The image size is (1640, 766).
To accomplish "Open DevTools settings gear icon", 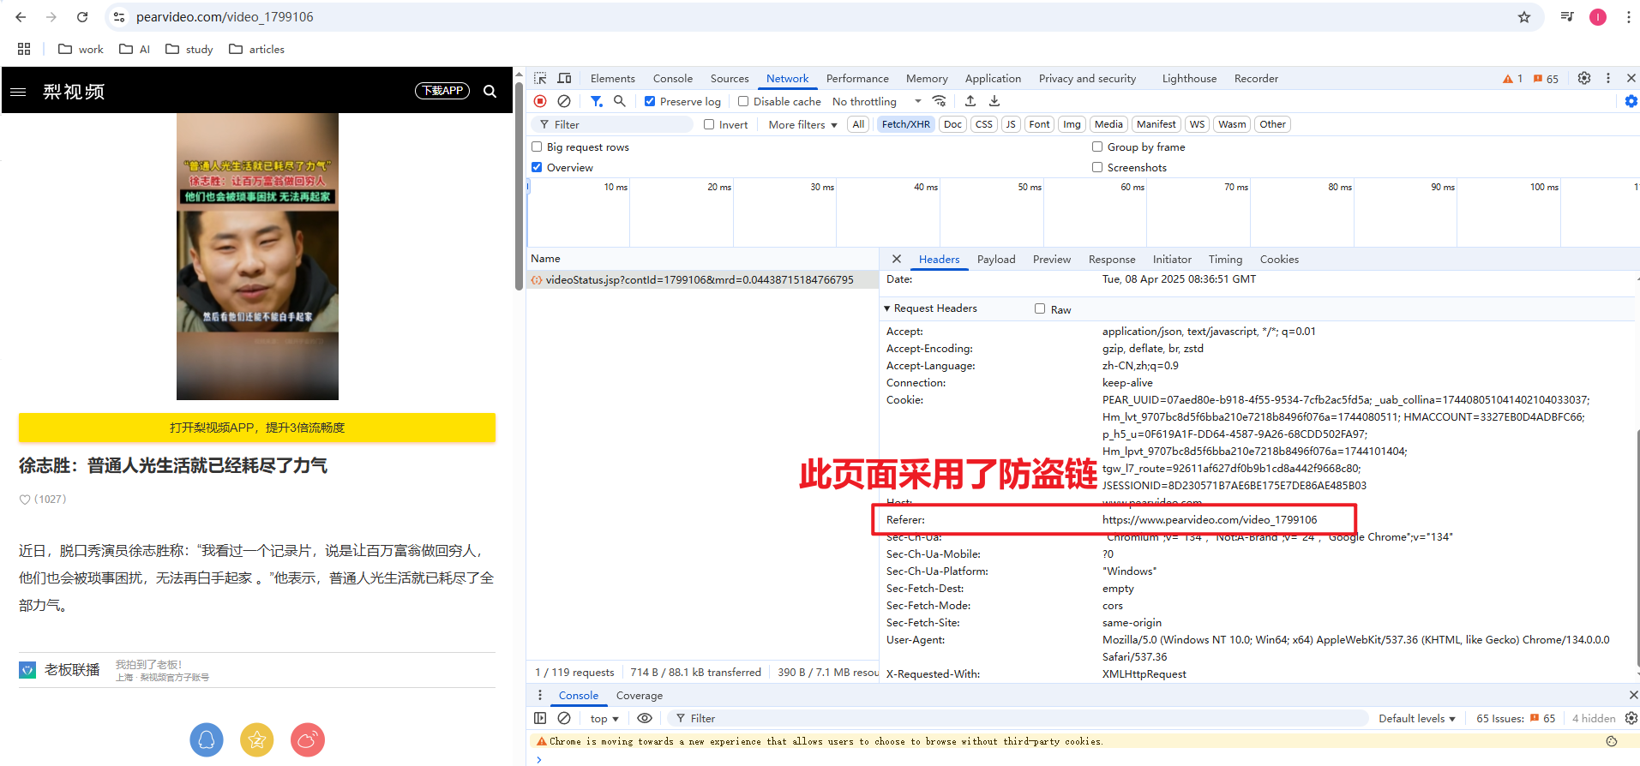I will pyautogui.click(x=1584, y=78).
